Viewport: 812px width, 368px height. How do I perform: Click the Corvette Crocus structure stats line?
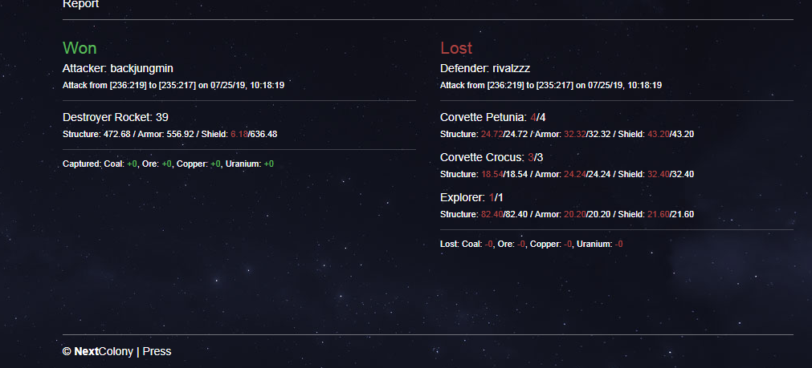tap(567, 174)
